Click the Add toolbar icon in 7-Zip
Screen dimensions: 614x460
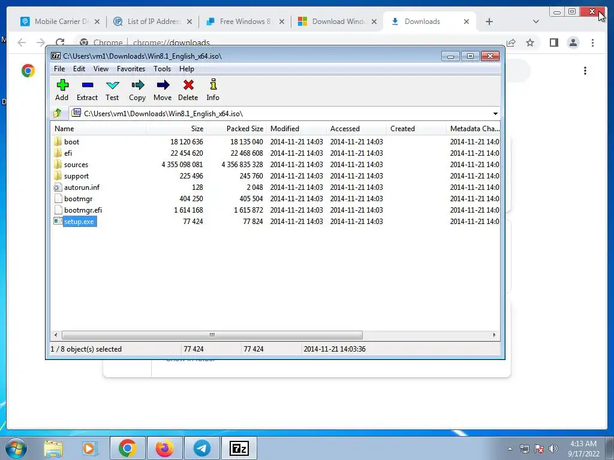click(x=62, y=85)
